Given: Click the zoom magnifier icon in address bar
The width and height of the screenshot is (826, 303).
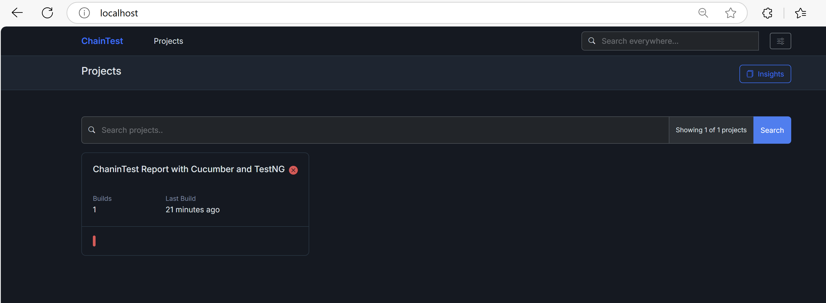Looking at the screenshot, I should point(703,13).
